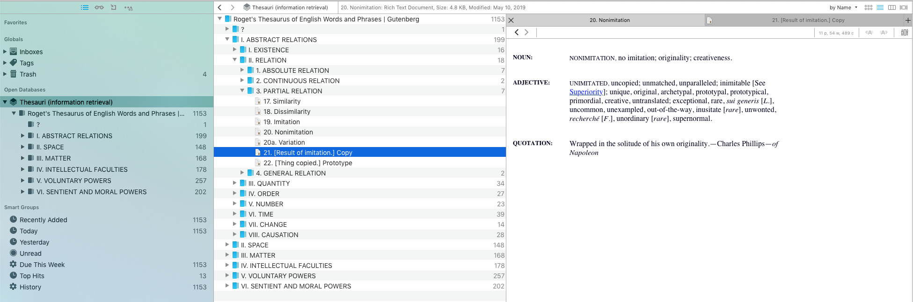Collapse the II. RELATION group
Viewport: 913px width, 302px height.
(235, 60)
